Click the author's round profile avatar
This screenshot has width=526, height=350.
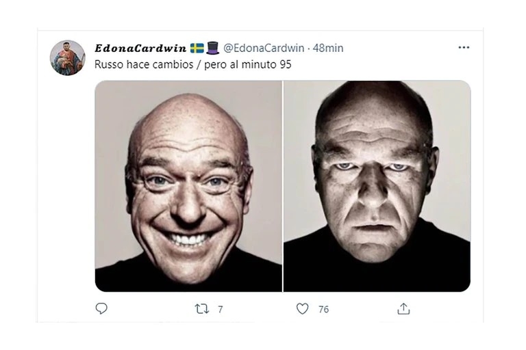coord(68,57)
